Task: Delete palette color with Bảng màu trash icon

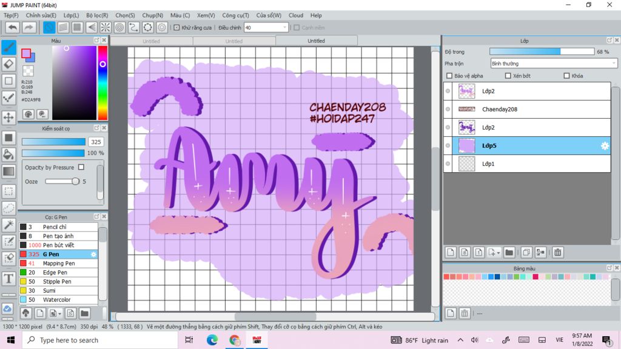Action: point(465,313)
